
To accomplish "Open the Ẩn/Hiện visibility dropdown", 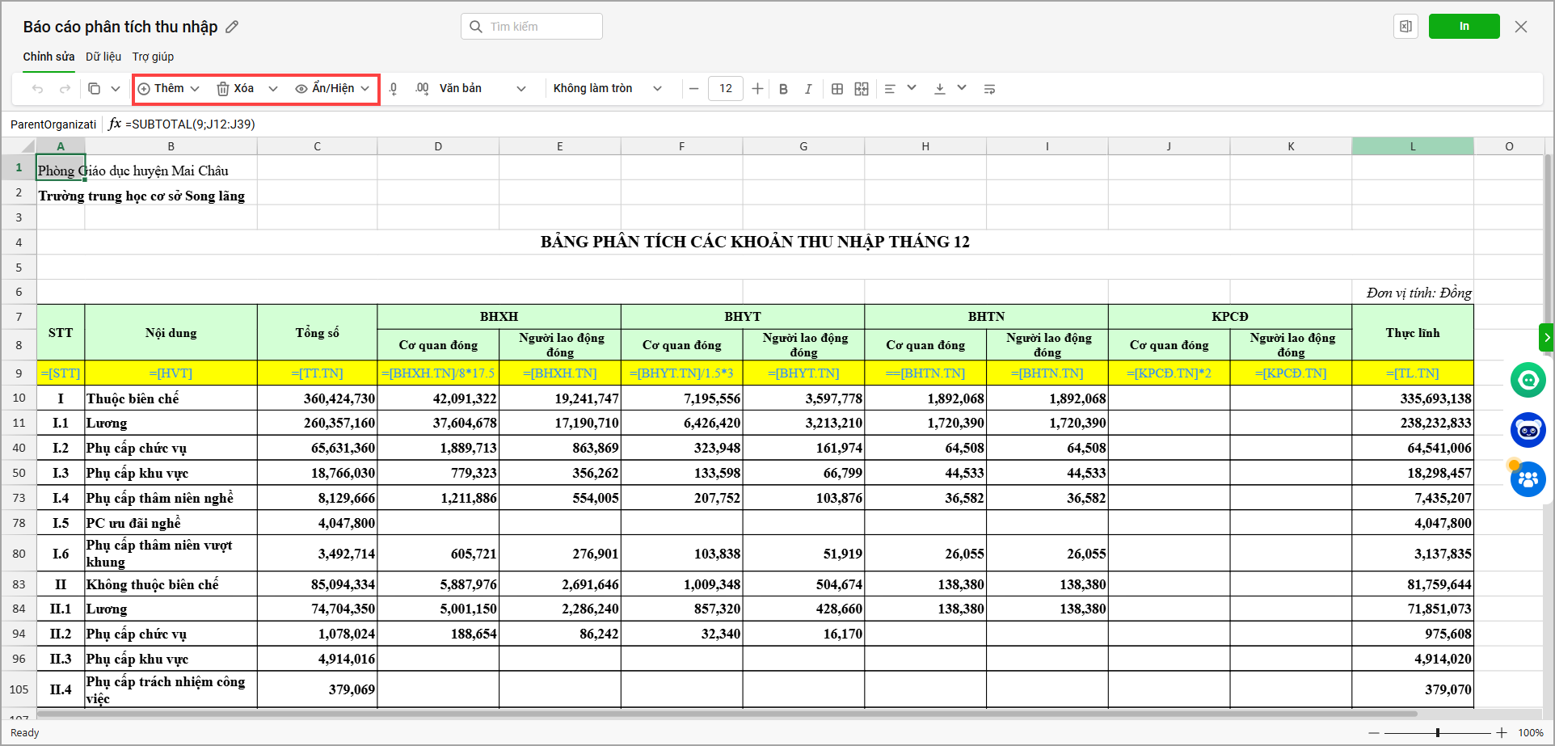I will [332, 89].
